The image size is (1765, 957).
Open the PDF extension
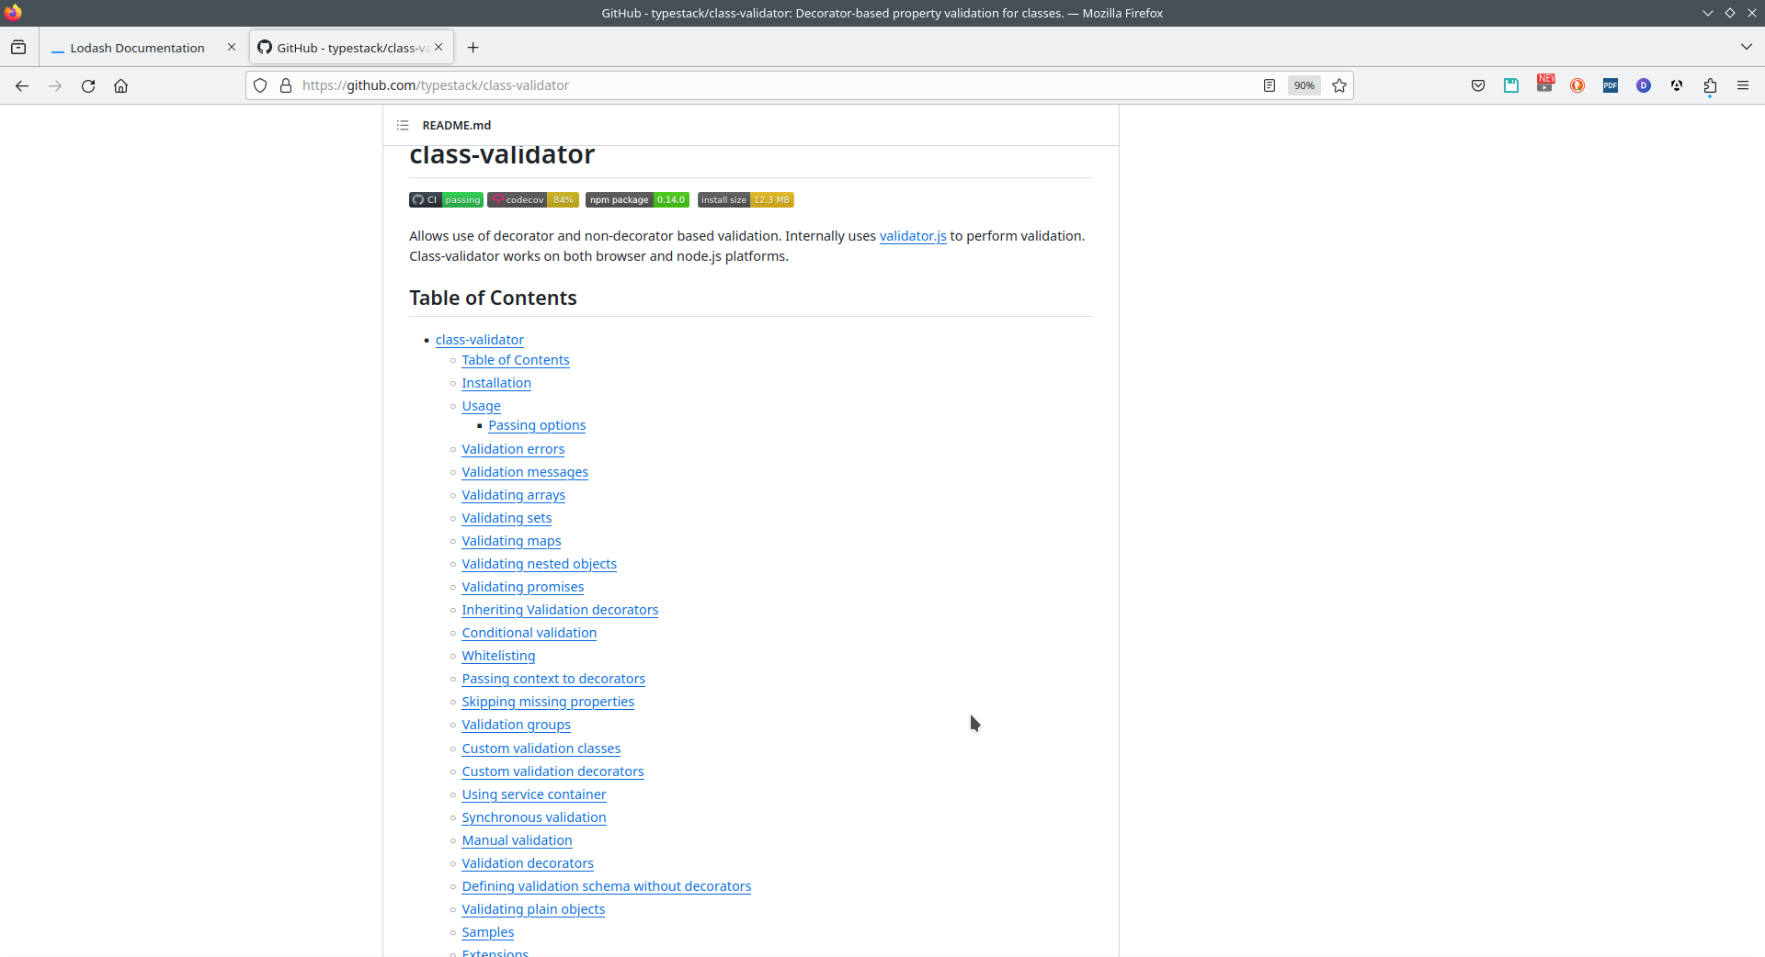tap(1611, 85)
